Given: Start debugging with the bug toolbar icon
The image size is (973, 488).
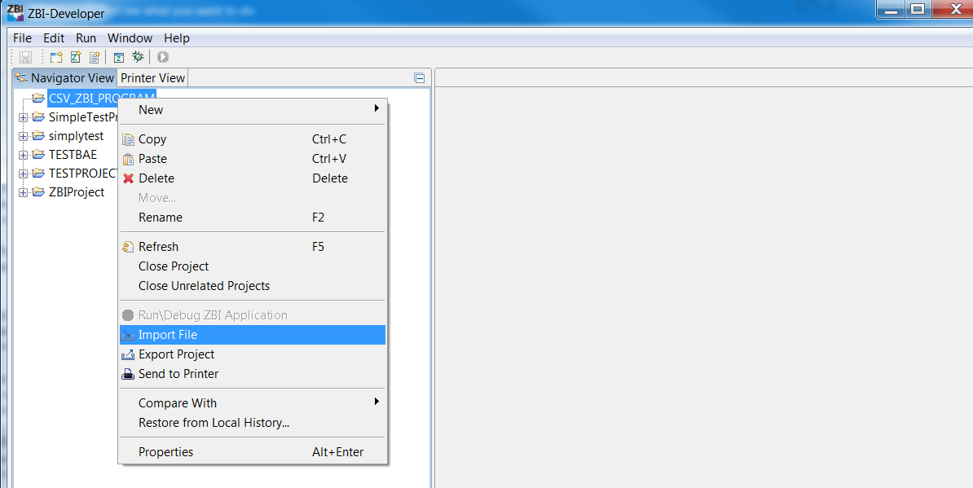Looking at the screenshot, I should (137, 57).
